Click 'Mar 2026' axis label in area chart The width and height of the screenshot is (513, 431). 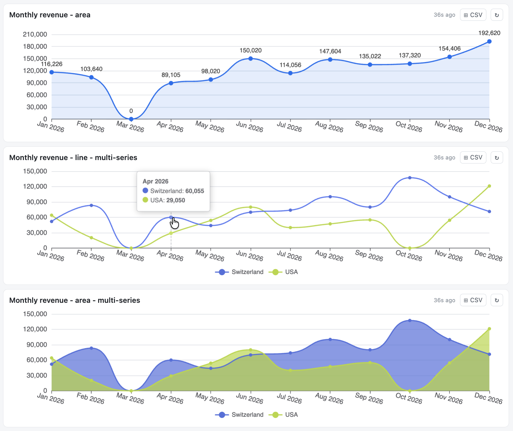pos(130,126)
